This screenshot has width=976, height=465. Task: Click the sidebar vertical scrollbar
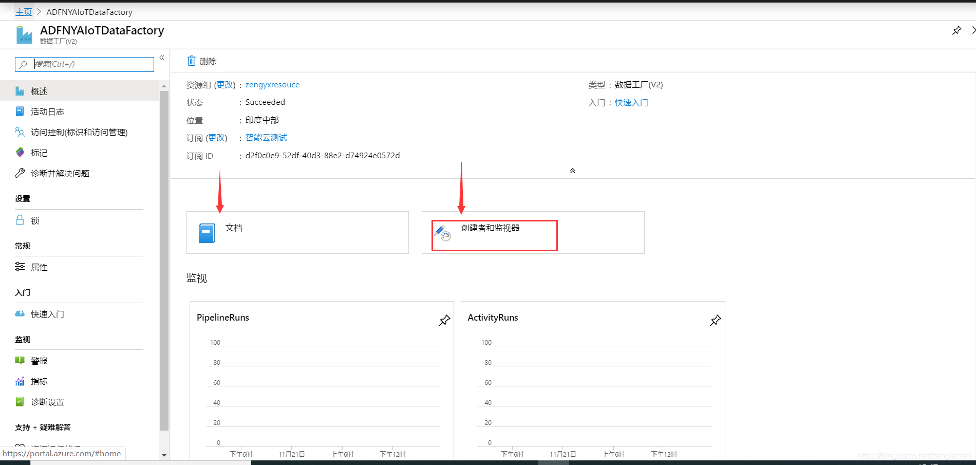tap(164, 261)
